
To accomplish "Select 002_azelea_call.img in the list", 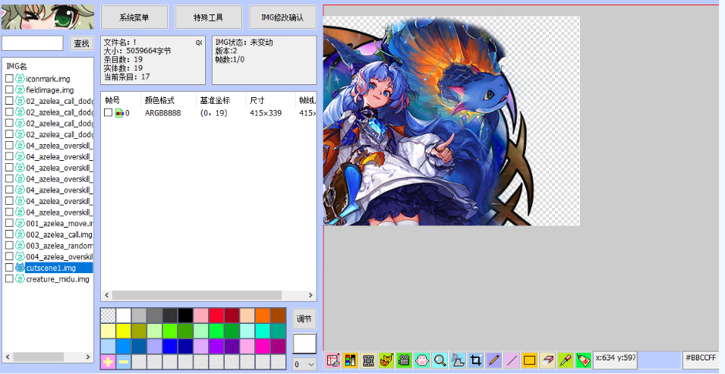I will (59, 234).
